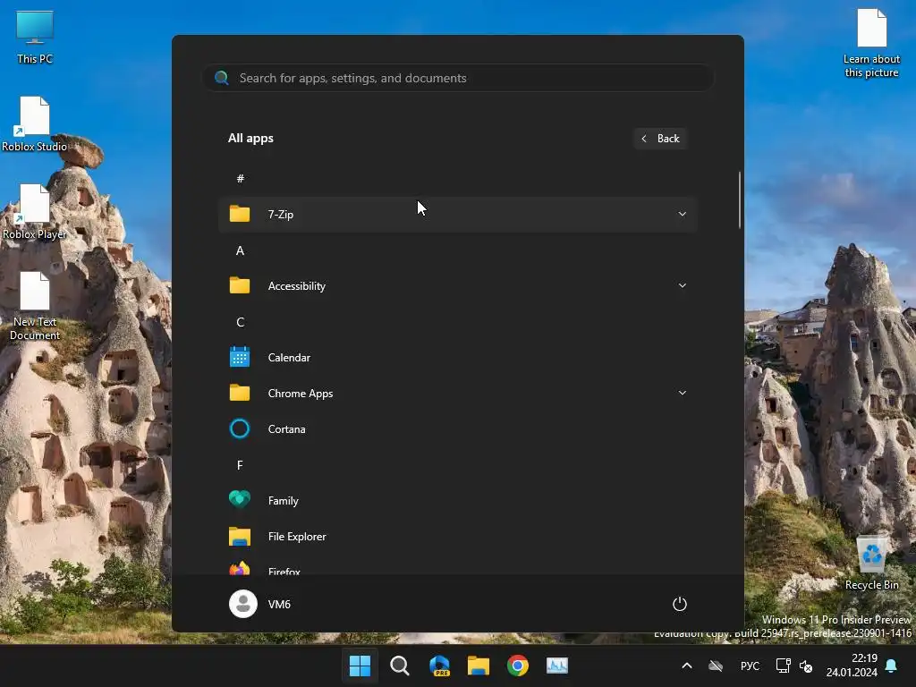Click the Firefox app icon in list

(240, 568)
